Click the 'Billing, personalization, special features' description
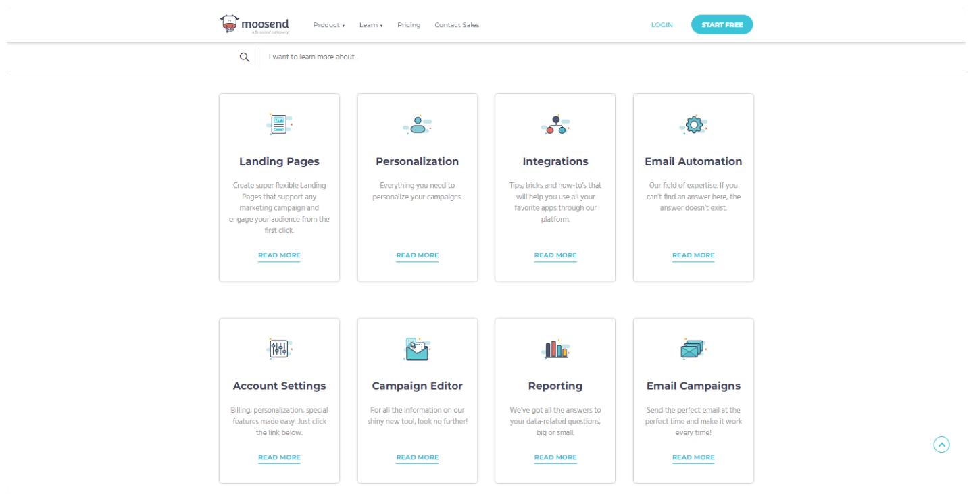This screenshot has height=502, width=973. (x=279, y=422)
